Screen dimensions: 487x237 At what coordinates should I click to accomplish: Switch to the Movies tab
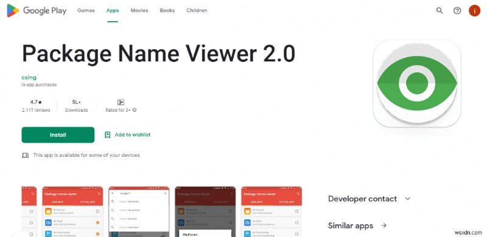139,10
